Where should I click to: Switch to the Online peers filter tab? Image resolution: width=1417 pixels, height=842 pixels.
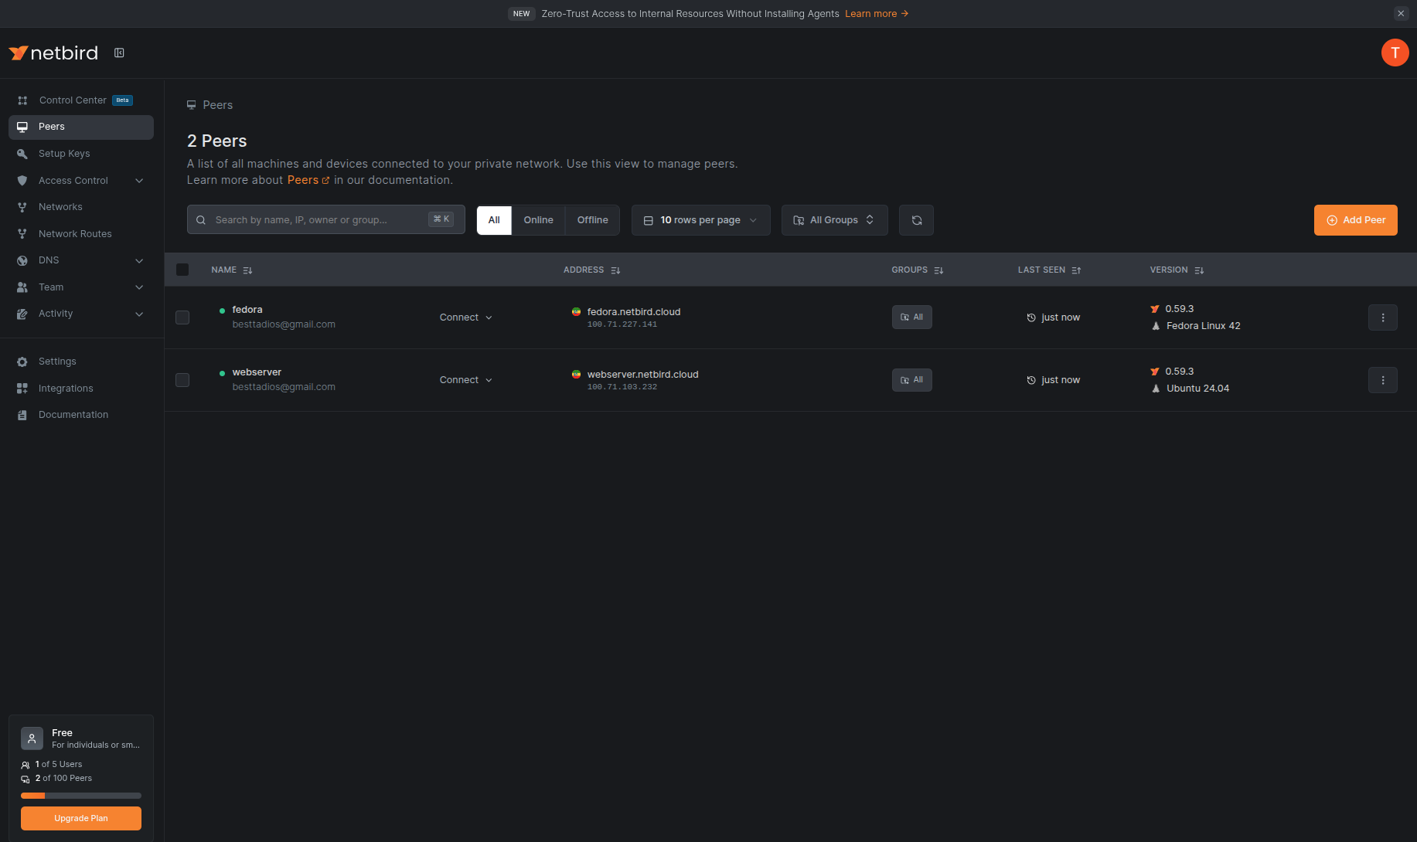coord(538,220)
